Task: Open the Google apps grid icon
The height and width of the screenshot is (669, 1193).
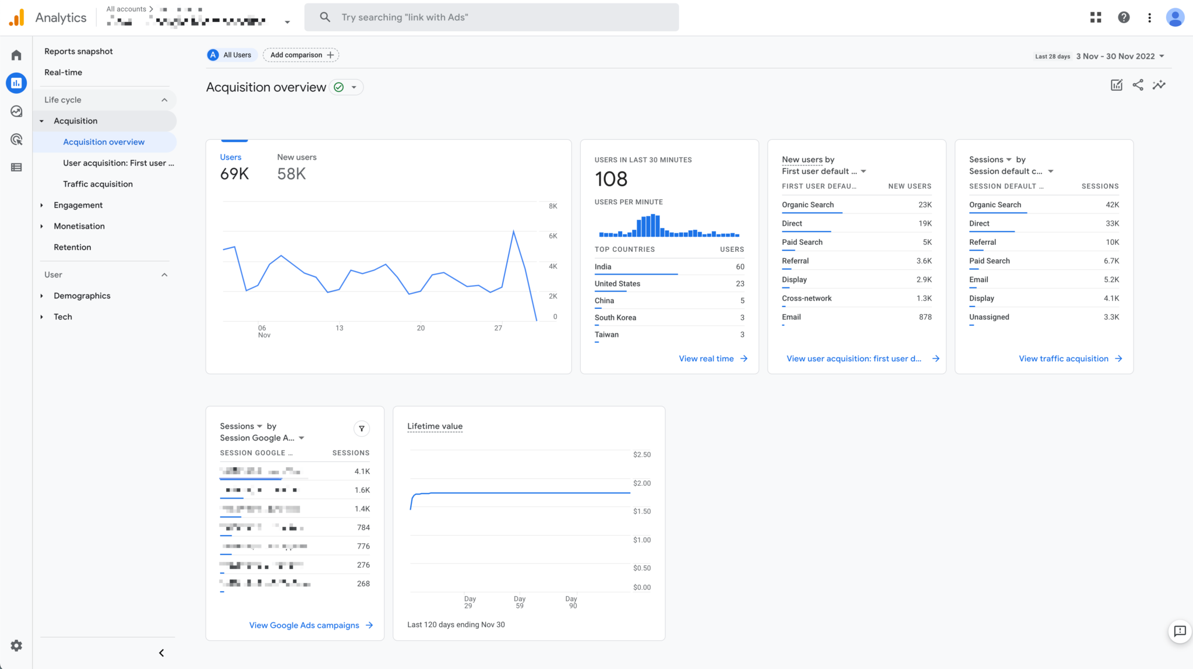Action: [x=1096, y=17]
